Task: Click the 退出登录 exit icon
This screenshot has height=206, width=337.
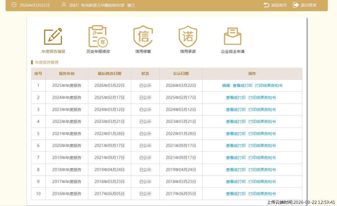Action: tap(296, 5)
